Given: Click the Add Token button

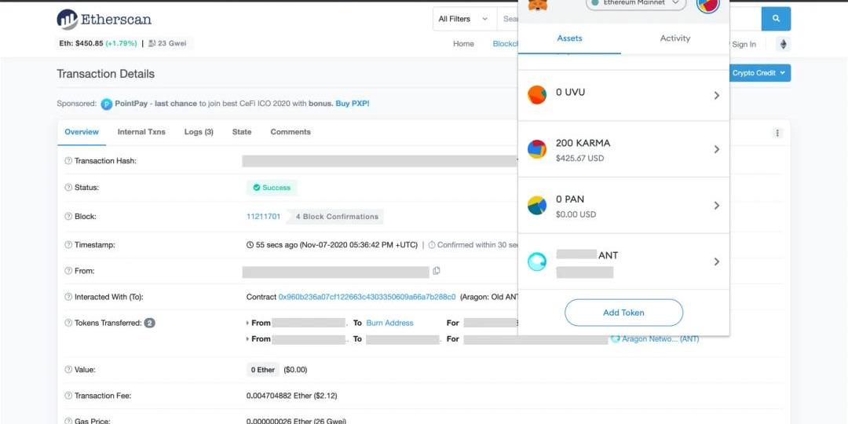Looking at the screenshot, I should point(623,313).
